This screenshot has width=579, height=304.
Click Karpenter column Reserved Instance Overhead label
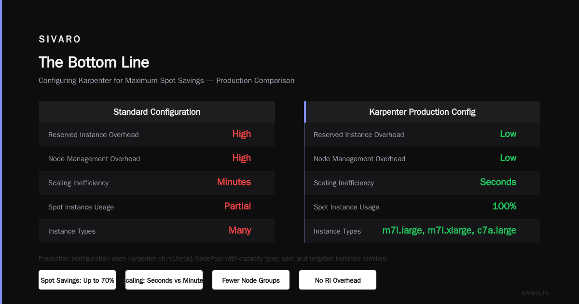359,135
